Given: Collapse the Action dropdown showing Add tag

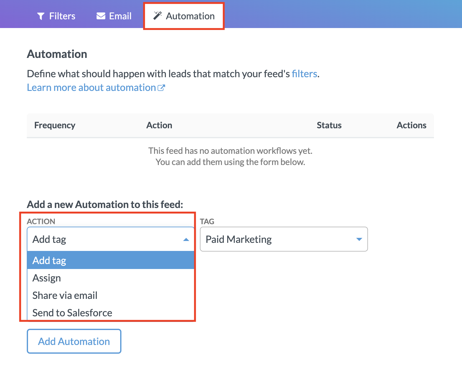Looking at the screenshot, I should [x=111, y=239].
